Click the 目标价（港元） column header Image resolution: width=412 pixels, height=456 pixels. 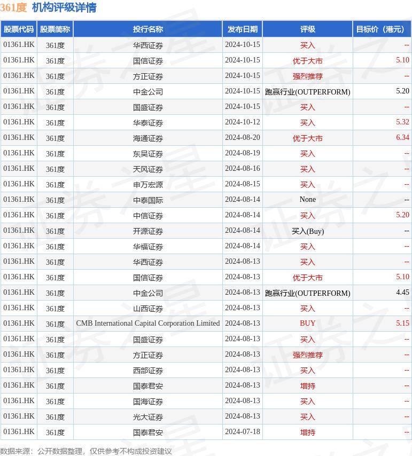point(382,29)
